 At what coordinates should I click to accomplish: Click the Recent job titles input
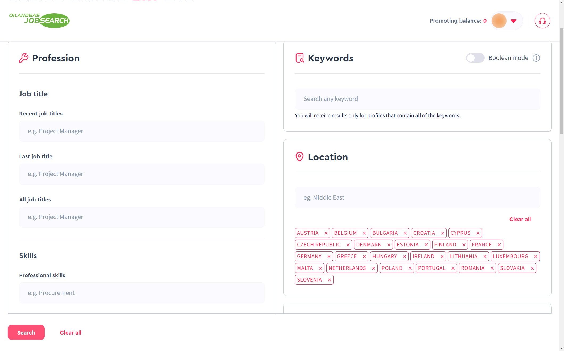142,131
